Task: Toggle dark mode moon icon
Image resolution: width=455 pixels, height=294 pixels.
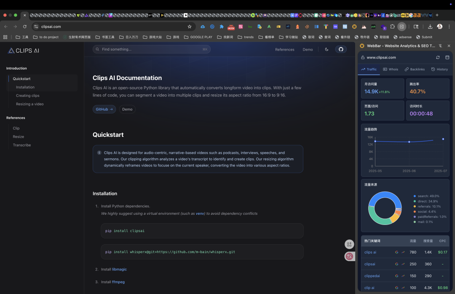Action: coord(327,49)
